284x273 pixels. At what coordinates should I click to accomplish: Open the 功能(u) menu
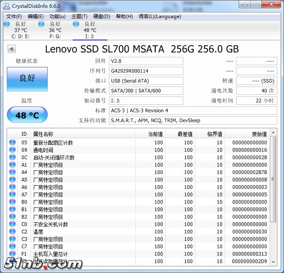click(57, 16)
